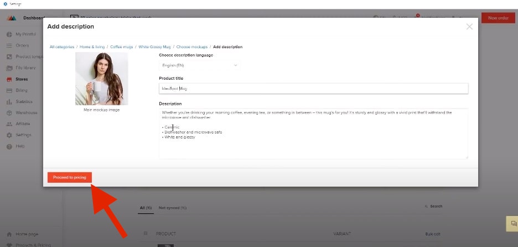Image resolution: width=518 pixels, height=247 pixels.
Task: Close the Add description dialog
Action: (x=469, y=27)
